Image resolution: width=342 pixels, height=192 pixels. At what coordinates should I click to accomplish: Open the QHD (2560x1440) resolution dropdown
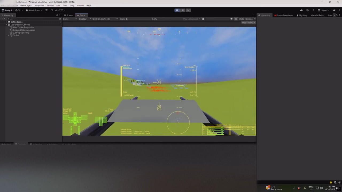105,19
